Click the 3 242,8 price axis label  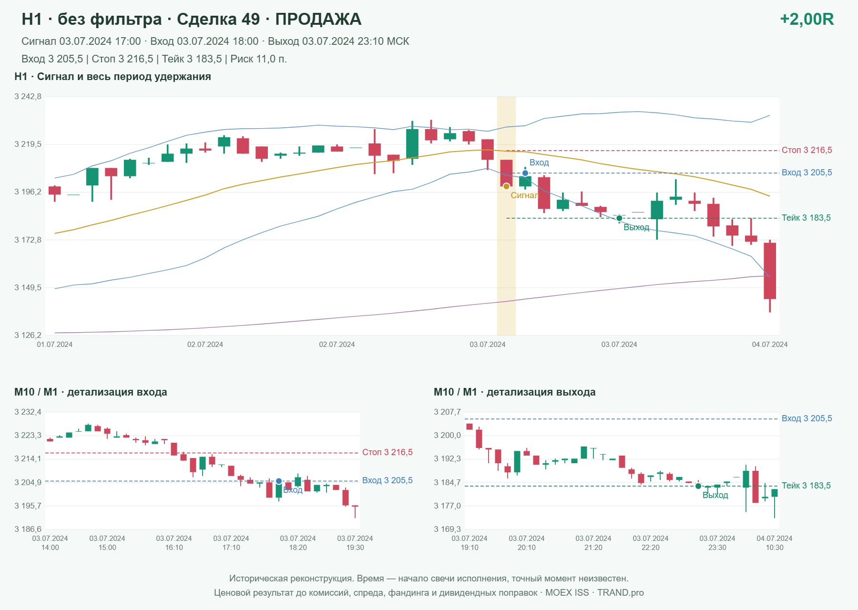point(28,97)
